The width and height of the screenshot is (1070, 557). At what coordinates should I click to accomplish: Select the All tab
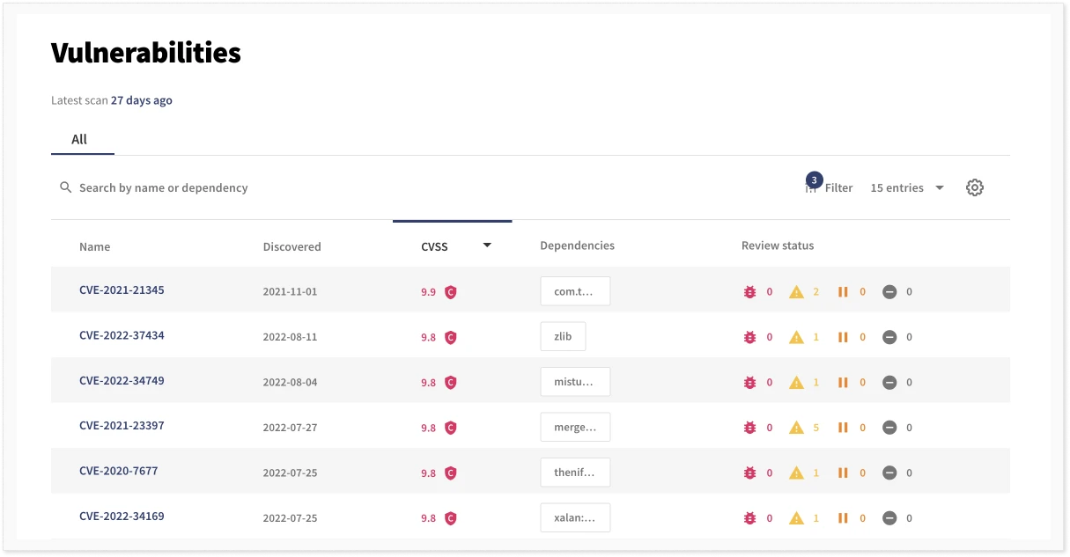click(x=79, y=139)
